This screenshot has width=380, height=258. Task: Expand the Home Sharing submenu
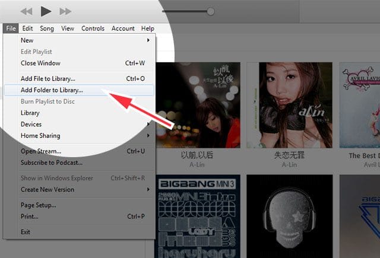click(x=79, y=136)
